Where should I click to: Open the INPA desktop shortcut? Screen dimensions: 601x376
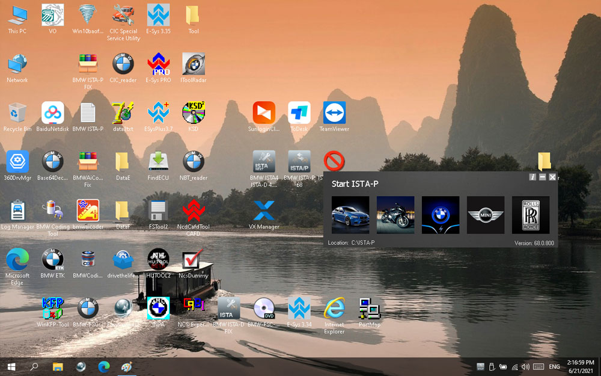tap(159, 309)
